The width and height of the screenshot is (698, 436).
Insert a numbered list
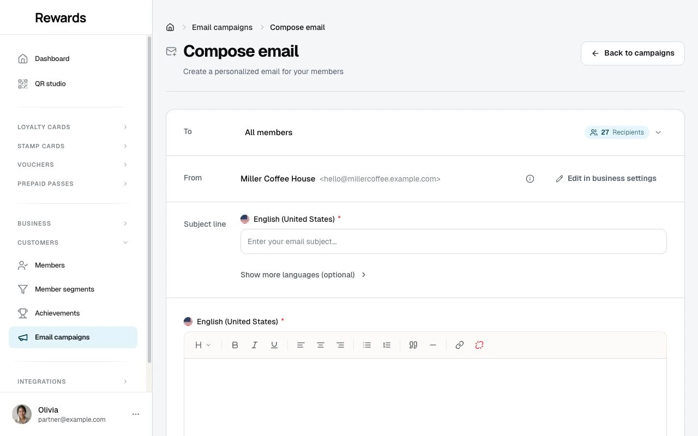[x=387, y=345]
